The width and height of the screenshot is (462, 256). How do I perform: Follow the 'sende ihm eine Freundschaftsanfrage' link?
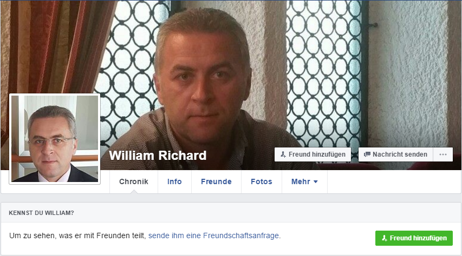[x=213, y=235]
